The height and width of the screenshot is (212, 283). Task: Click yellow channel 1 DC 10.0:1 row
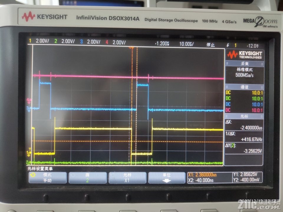(x=244, y=93)
